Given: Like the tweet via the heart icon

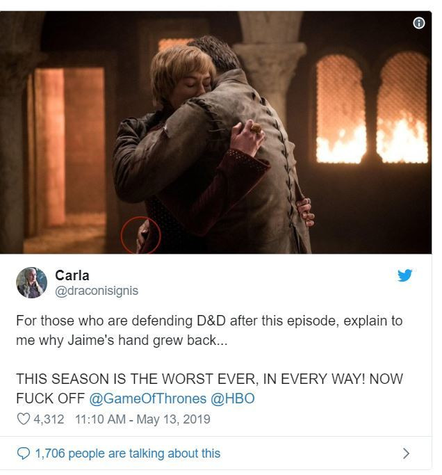Looking at the screenshot, I should (24, 419).
